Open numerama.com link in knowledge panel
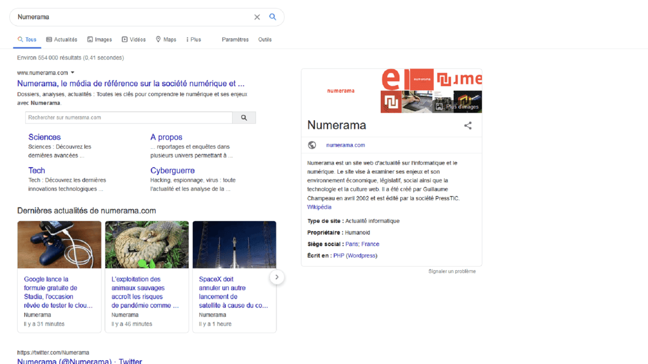This screenshot has height=364, width=648. coord(346,145)
